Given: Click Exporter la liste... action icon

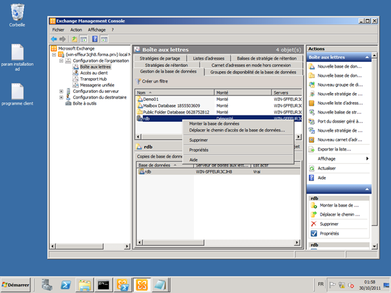Looking at the screenshot, I should coord(312,149).
